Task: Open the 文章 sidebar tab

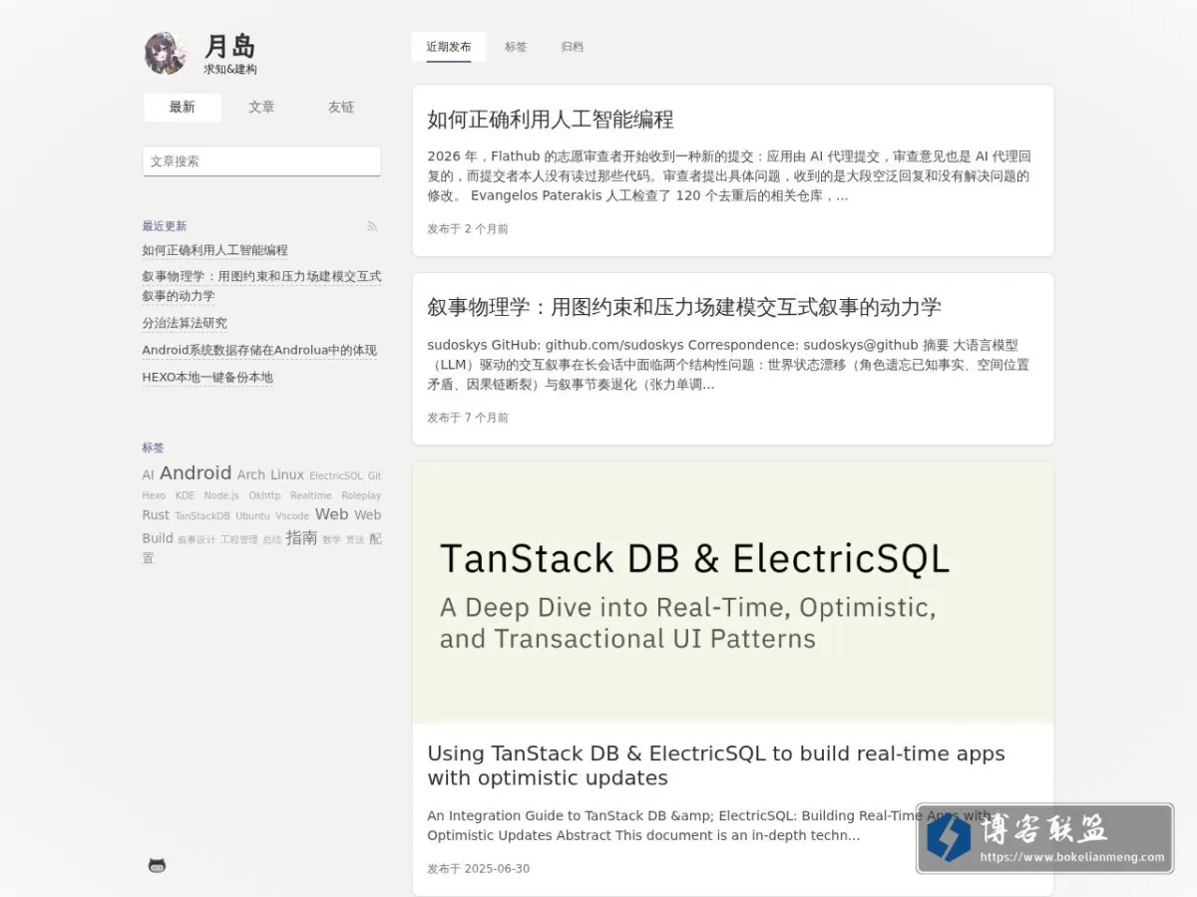Action: [x=261, y=108]
